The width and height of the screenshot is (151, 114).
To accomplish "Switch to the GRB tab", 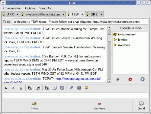I will coord(94,15).
